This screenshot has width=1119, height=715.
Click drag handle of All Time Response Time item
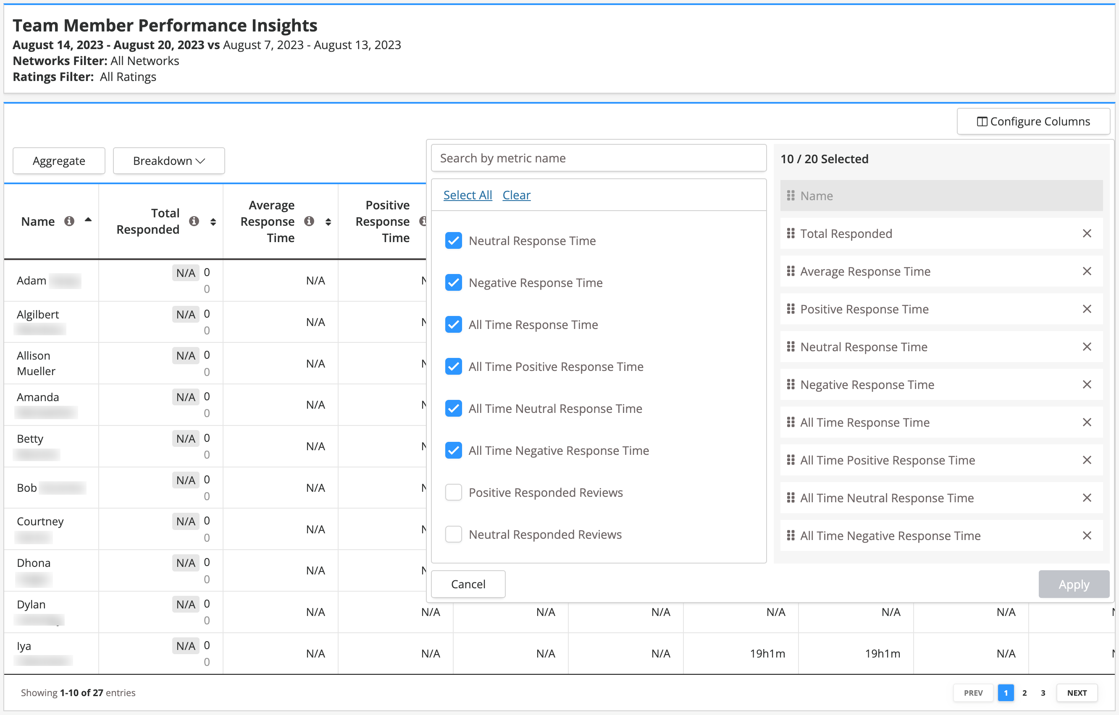[791, 423]
